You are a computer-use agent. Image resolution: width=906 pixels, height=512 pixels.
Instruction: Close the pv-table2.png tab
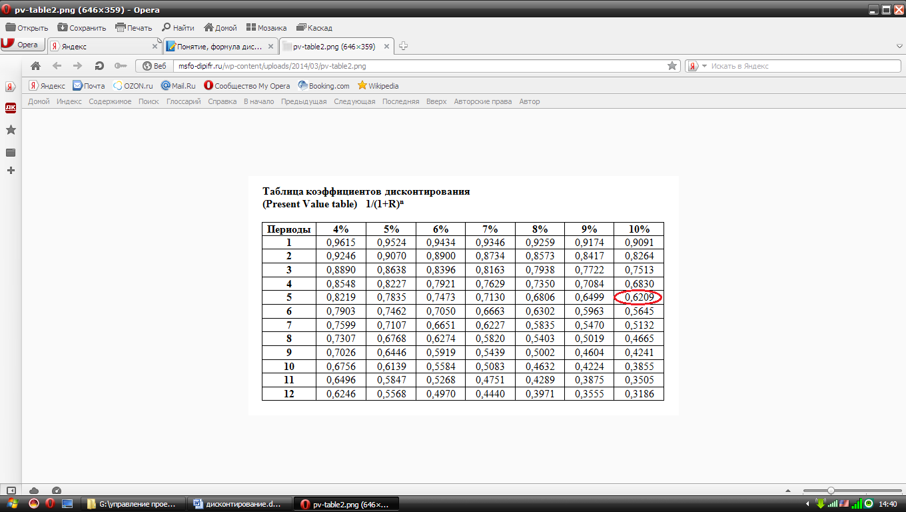click(x=386, y=47)
